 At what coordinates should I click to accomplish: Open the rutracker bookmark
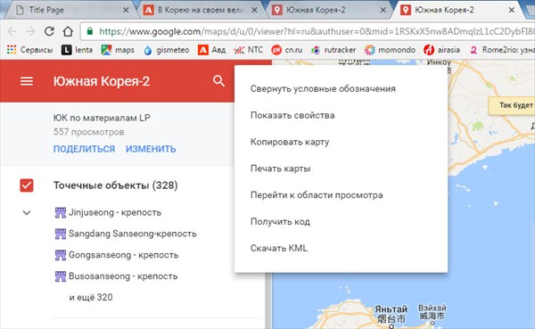point(333,50)
